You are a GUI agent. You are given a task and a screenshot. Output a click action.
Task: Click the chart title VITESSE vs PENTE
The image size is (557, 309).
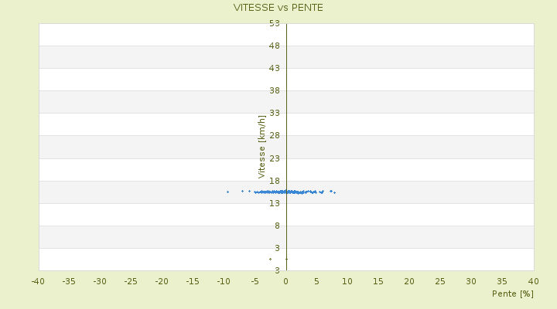[x=278, y=8]
